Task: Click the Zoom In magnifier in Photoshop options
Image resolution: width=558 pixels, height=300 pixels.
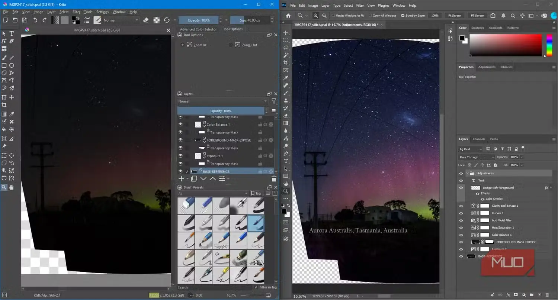Action: click(x=316, y=16)
